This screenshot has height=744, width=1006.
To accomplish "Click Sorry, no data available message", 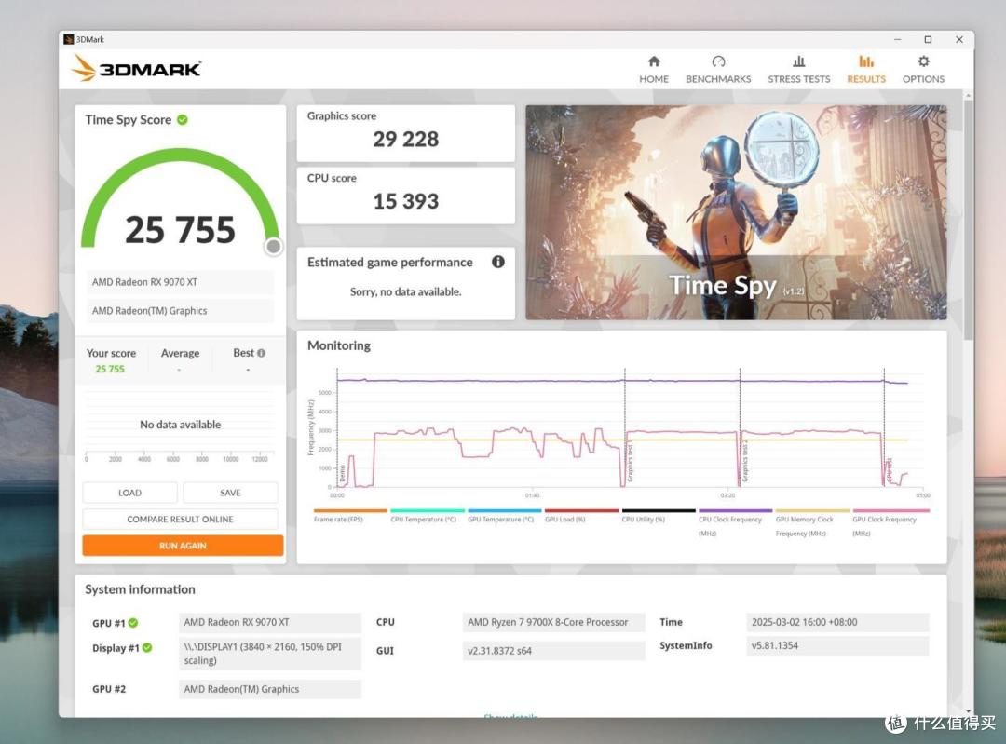I will pos(405,291).
